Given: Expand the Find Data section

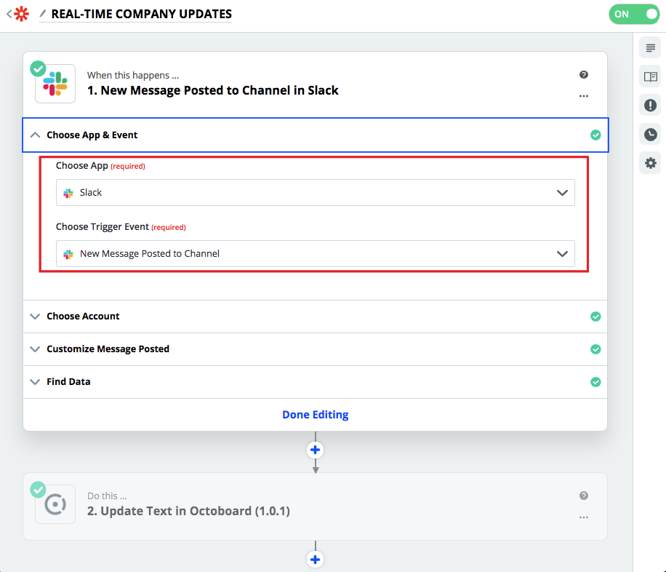Looking at the screenshot, I should 315,382.
